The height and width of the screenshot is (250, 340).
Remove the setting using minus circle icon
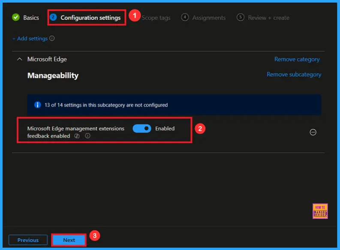(313, 132)
